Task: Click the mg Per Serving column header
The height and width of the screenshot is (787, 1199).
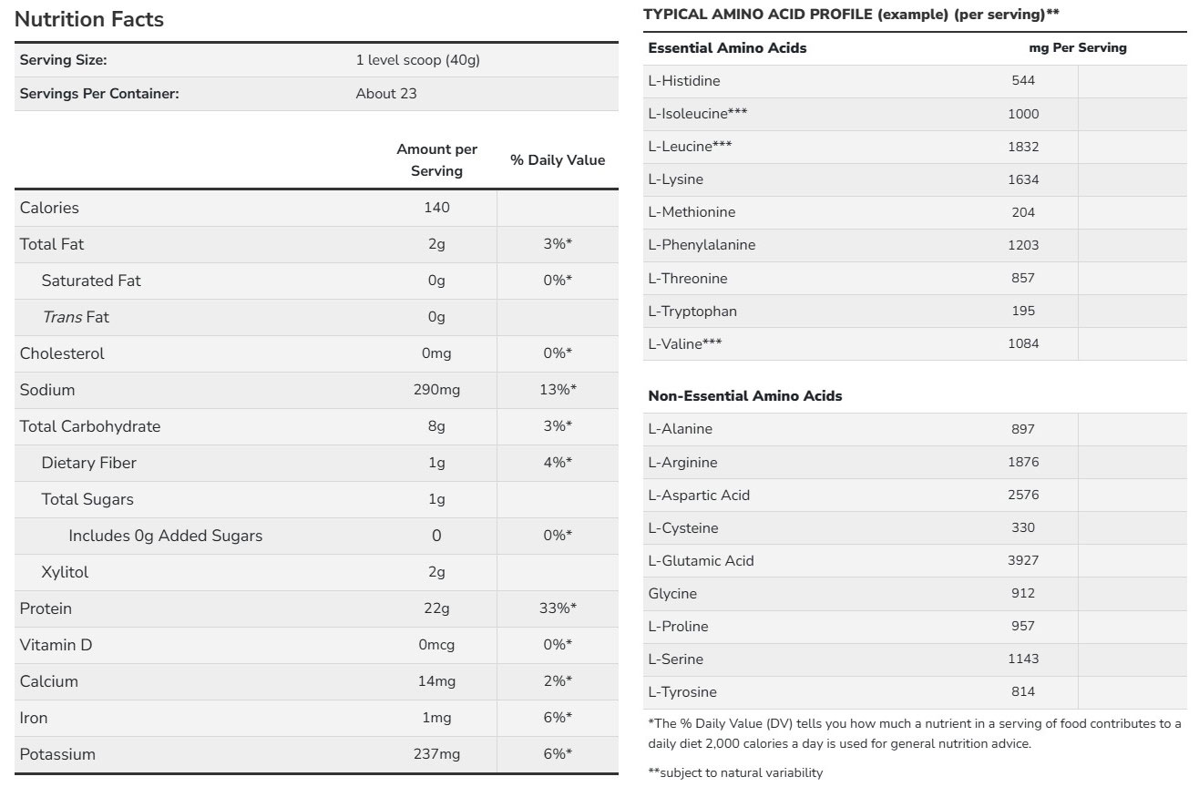Action: pyautogui.click(x=1078, y=48)
